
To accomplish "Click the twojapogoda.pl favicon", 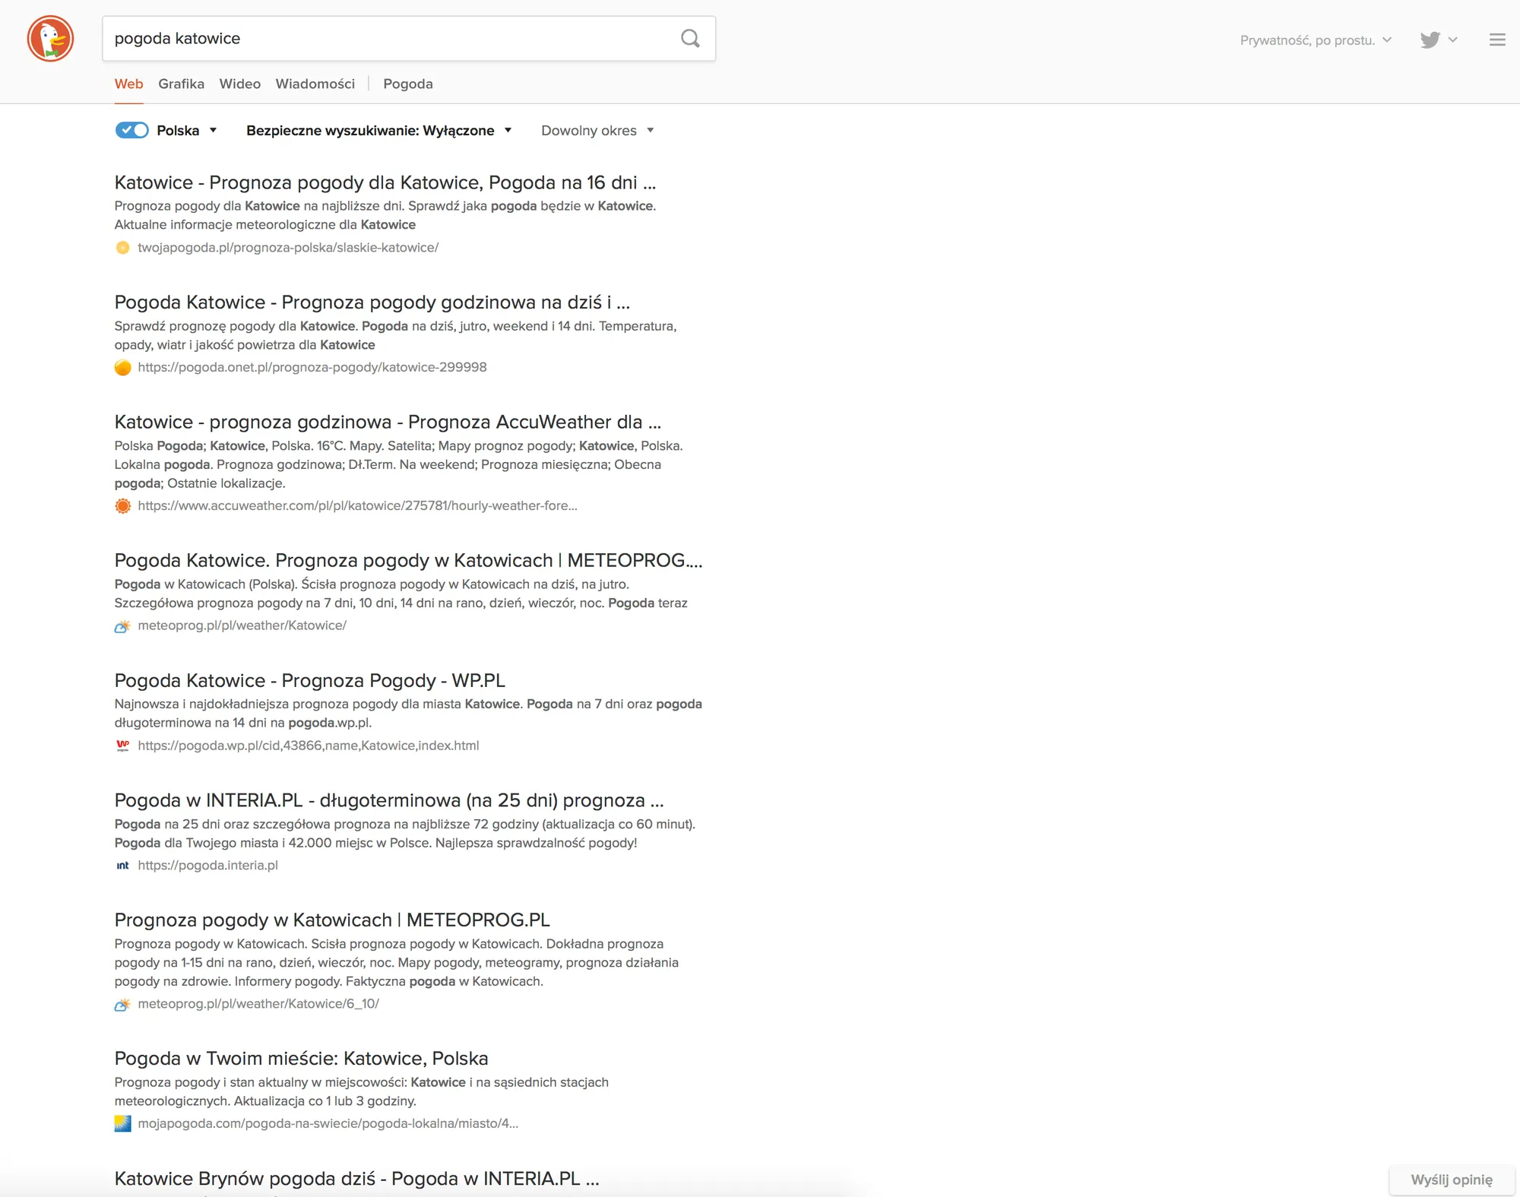I will pos(122,248).
